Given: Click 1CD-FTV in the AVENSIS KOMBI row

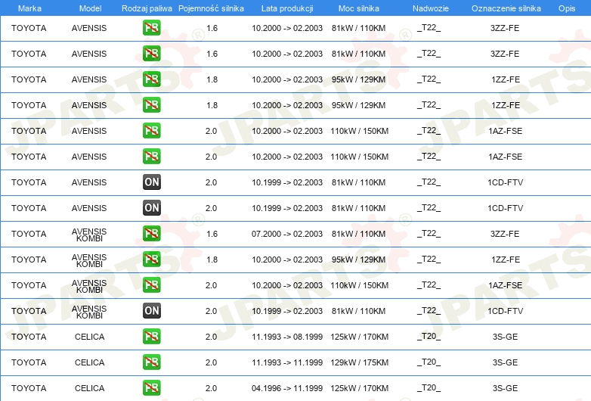Looking at the screenshot, I should click(x=506, y=311).
